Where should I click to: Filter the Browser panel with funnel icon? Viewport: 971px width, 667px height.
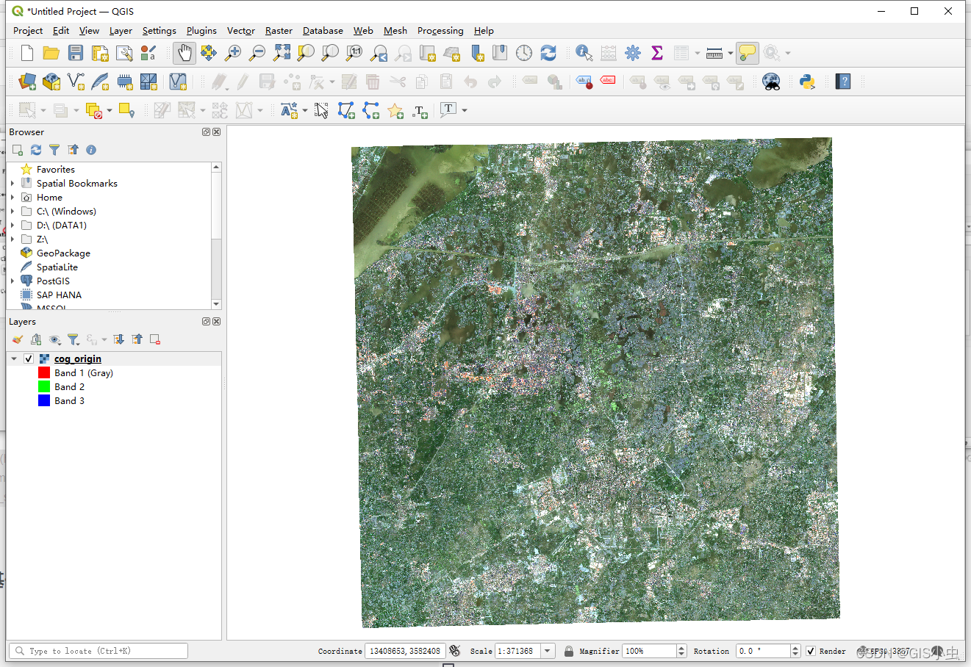54,150
